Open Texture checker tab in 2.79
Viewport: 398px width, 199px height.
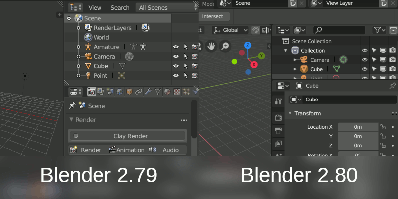point(177,92)
